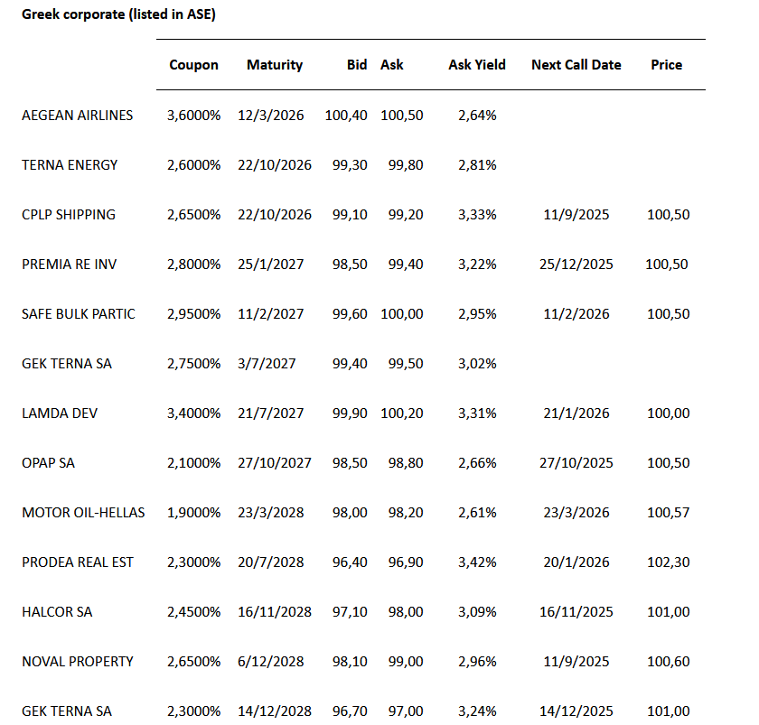Select CPLP SHIPPING in the list
The width and height of the screenshot is (759, 725).
click(69, 215)
